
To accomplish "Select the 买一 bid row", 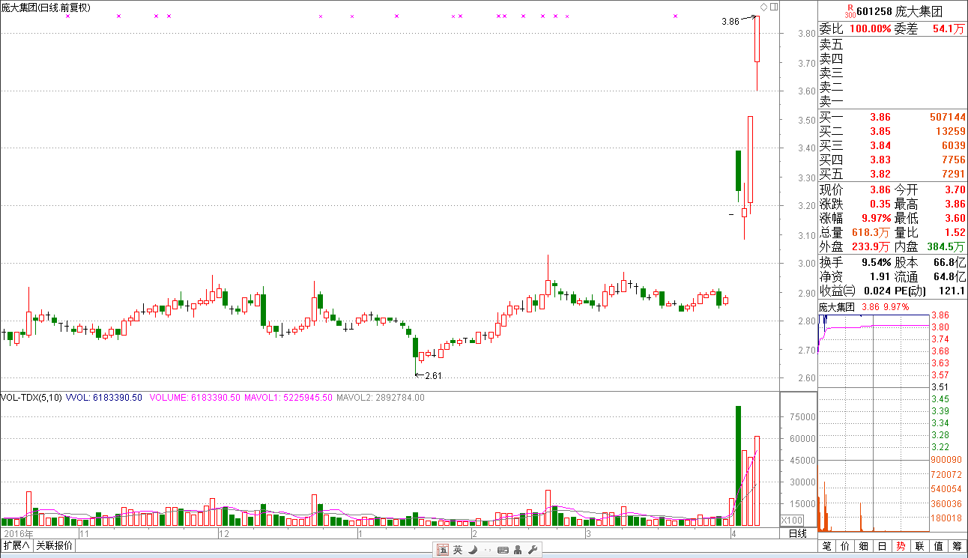I will [892, 117].
